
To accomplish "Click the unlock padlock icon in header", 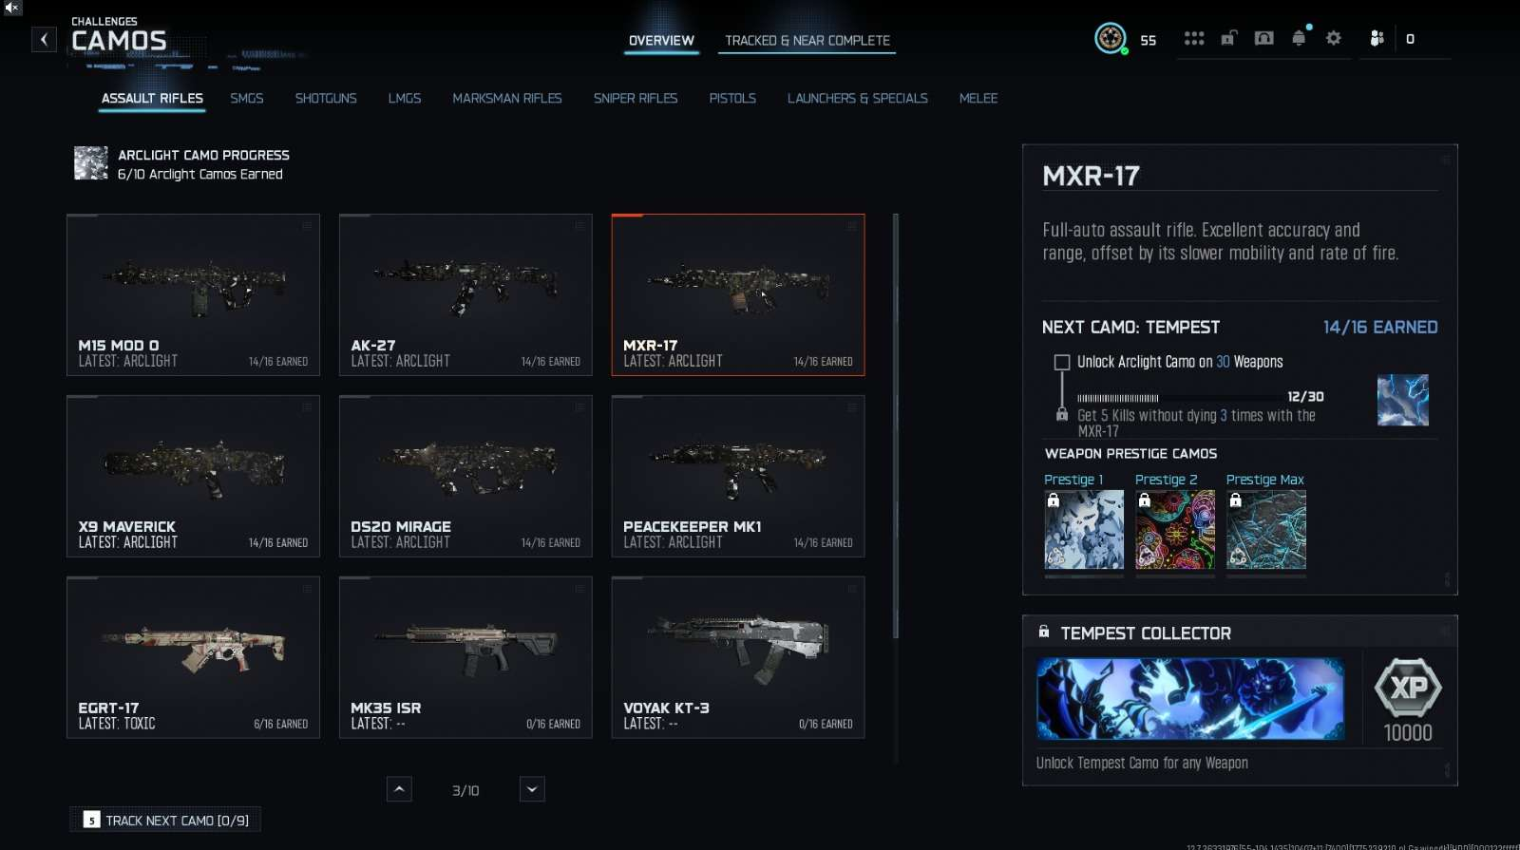I will pos(1228,38).
